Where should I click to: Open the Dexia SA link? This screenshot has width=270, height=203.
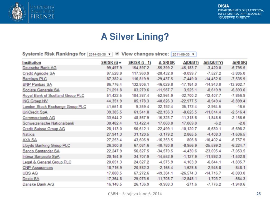click(31, 179)
